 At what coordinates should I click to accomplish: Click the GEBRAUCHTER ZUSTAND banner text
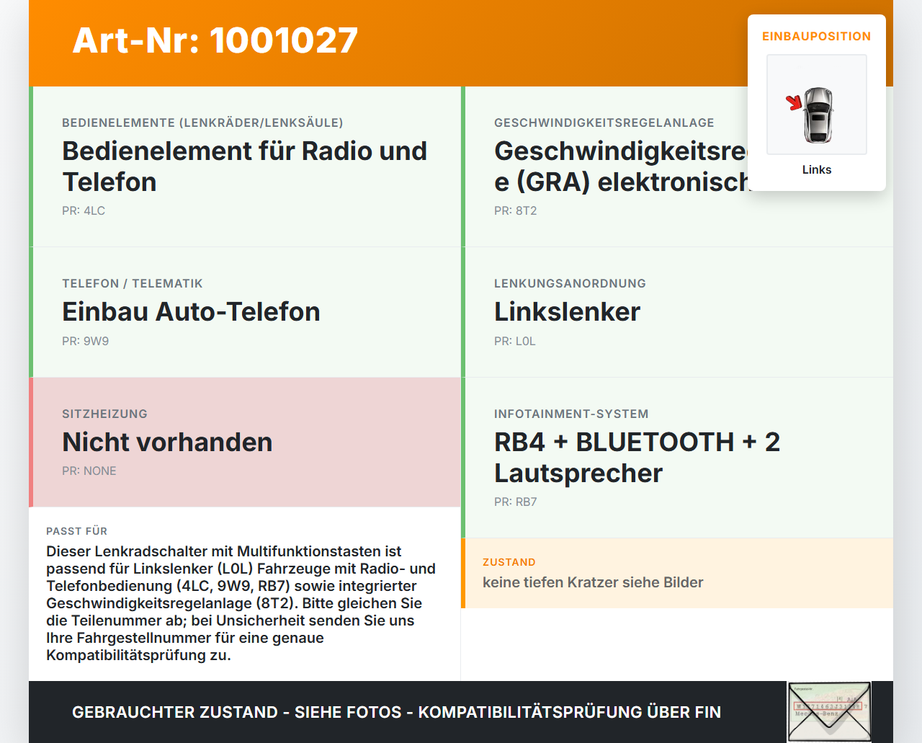(396, 712)
